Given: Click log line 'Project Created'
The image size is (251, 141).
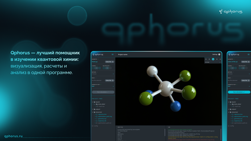Looking at the screenshot, I should (180, 130).
